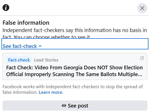Open the Lead Stories fact-check card
149x112 pixels.
pyautogui.click(x=75, y=66)
